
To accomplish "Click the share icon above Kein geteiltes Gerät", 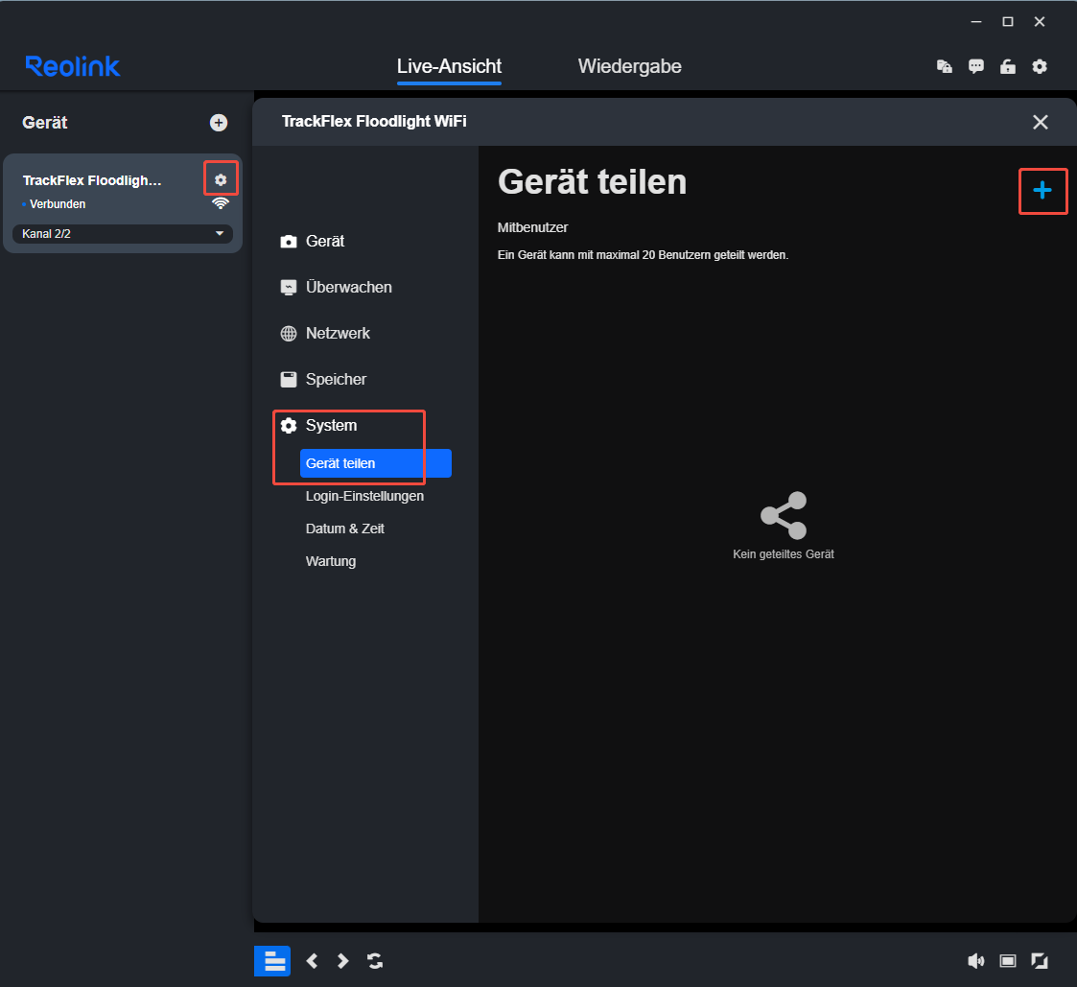I will (784, 515).
